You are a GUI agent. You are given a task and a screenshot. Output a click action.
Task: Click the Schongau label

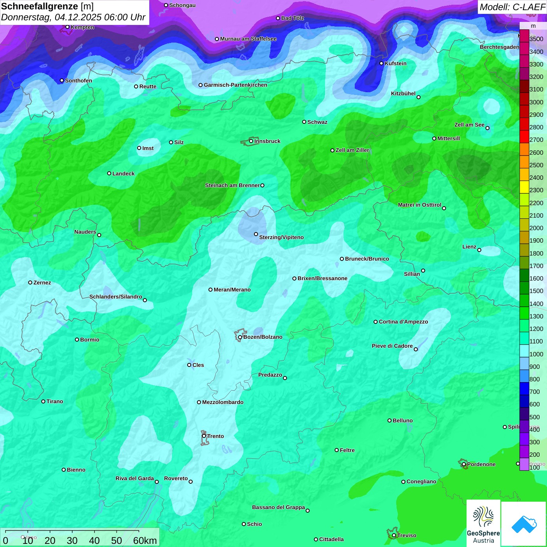(x=182, y=5)
